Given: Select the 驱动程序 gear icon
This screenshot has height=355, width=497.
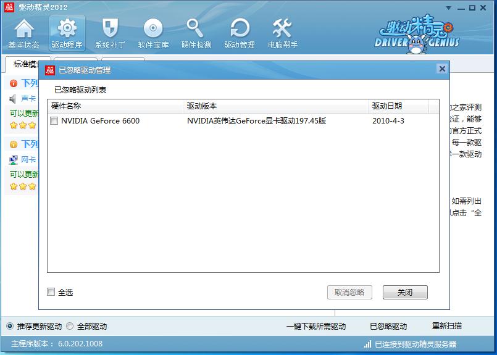Looking at the screenshot, I should pos(67,33).
